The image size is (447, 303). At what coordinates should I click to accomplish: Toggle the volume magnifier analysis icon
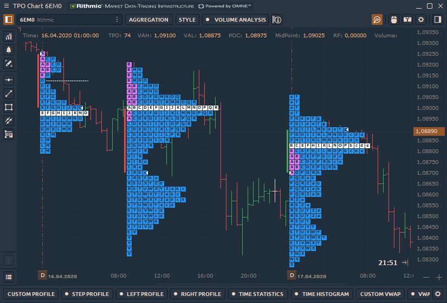377,19
